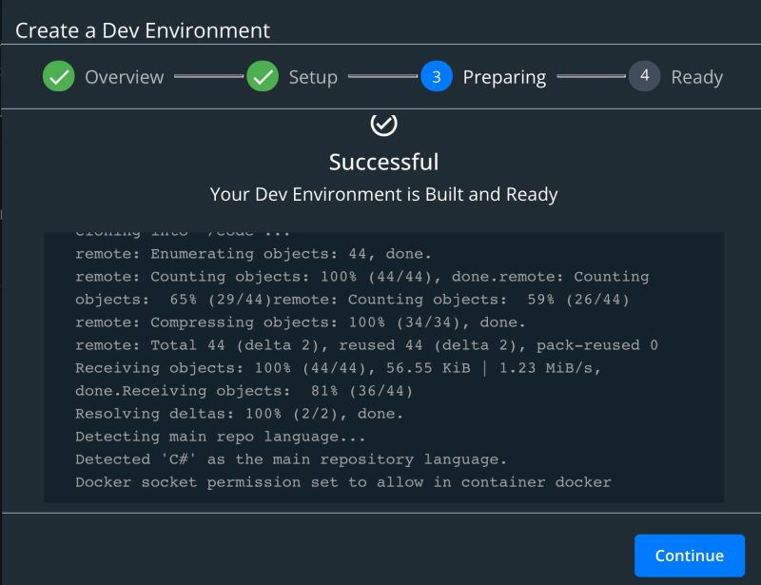Click the green checkmark icon beside Overview
761x585 pixels.
(x=59, y=77)
